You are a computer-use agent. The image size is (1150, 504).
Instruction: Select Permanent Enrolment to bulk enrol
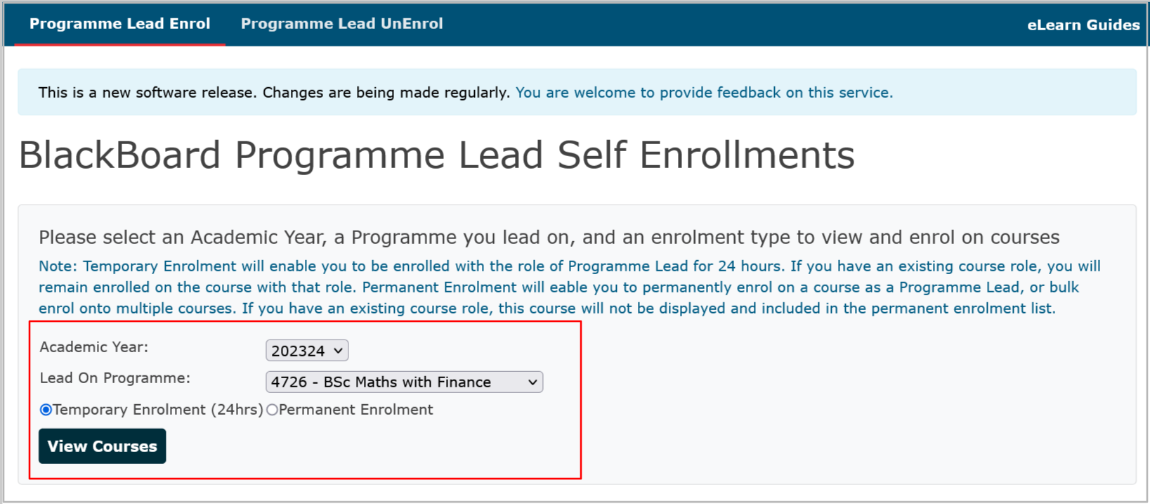pos(273,409)
